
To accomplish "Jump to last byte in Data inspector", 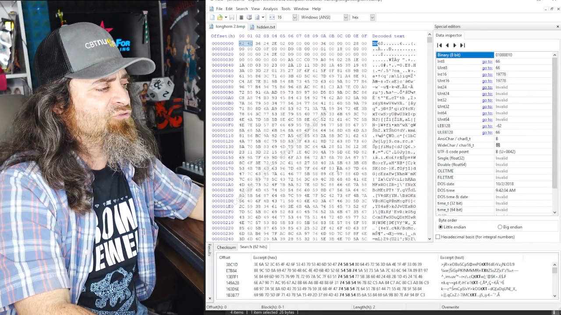I will (462, 45).
